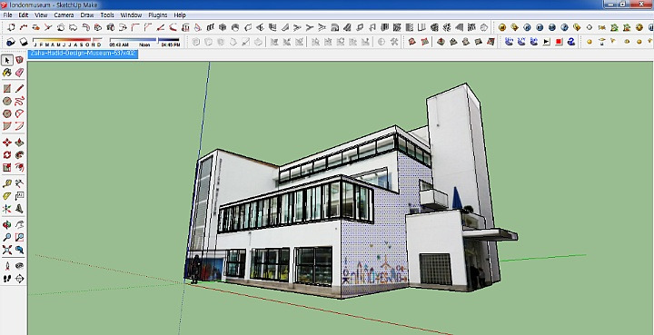Select the Follow Me tool
Screen dimensions: 654x335
pos(19,155)
